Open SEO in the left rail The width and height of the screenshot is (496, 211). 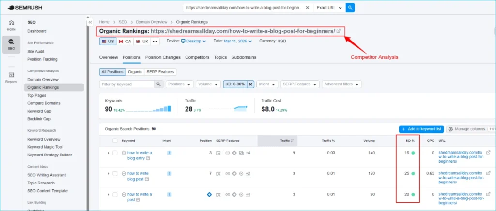pyautogui.click(x=12, y=45)
